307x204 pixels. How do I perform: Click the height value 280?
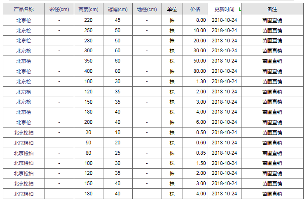click(x=88, y=41)
